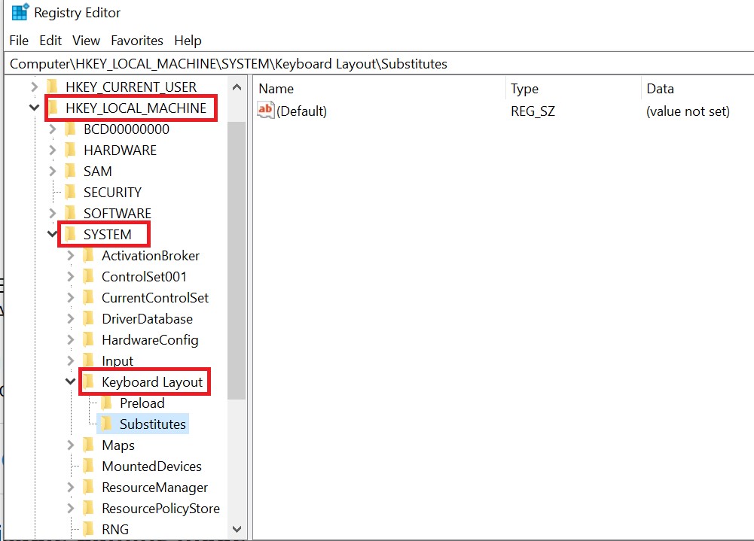Click the HardwareConfig folder icon
754x541 pixels.
88,339
